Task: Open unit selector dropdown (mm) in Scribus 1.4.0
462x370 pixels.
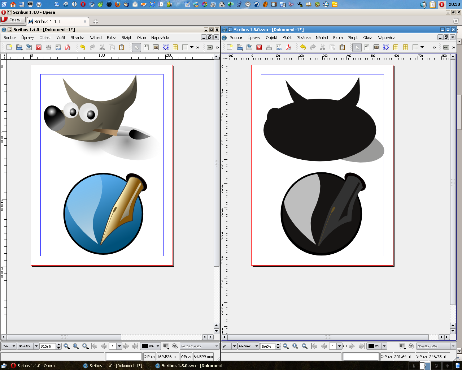Action: click(9, 346)
